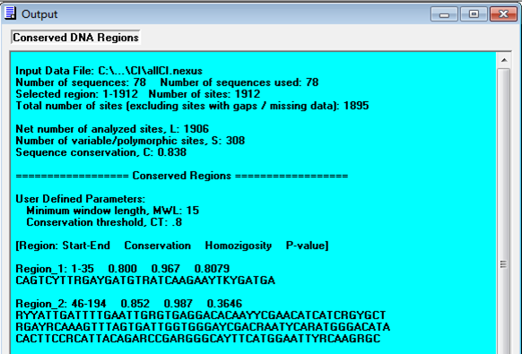Screen dimensions: 522x354
Task: Click the column header line with P-value
Action: pos(172,246)
